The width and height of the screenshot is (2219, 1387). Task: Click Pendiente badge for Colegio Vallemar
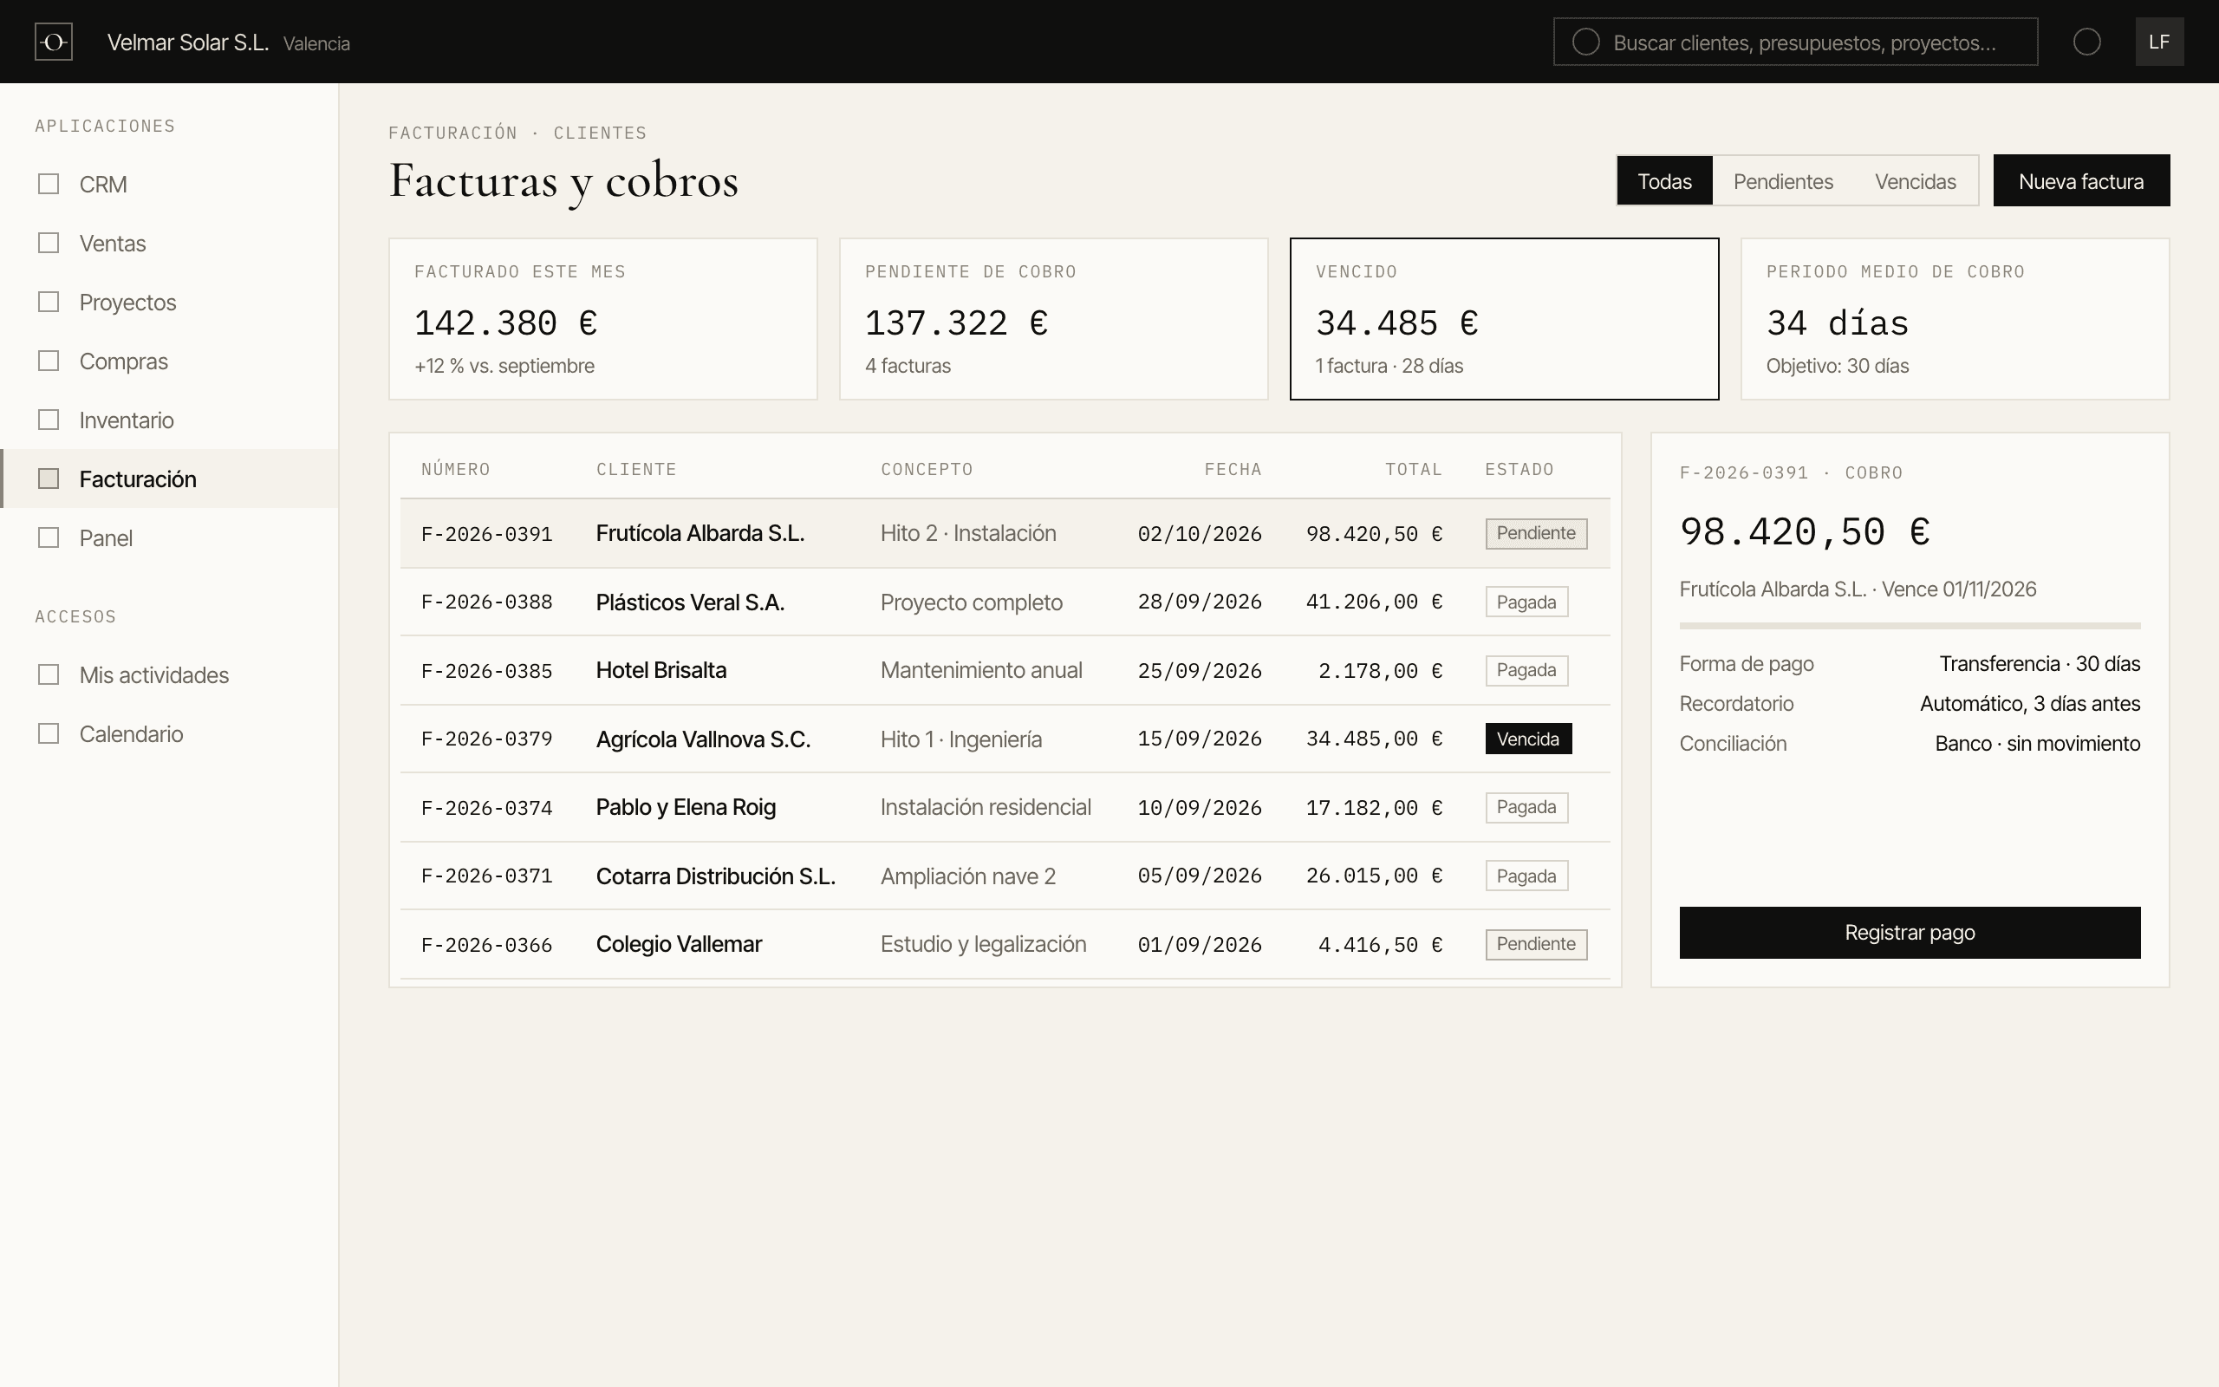pyautogui.click(x=1536, y=944)
